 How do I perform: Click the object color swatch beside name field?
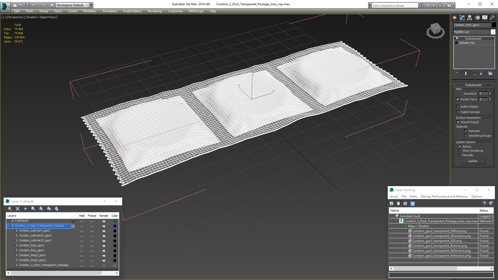[494, 25]
